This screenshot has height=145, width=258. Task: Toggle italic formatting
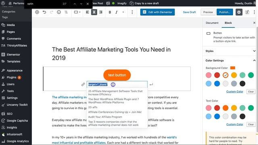point(117,12)
